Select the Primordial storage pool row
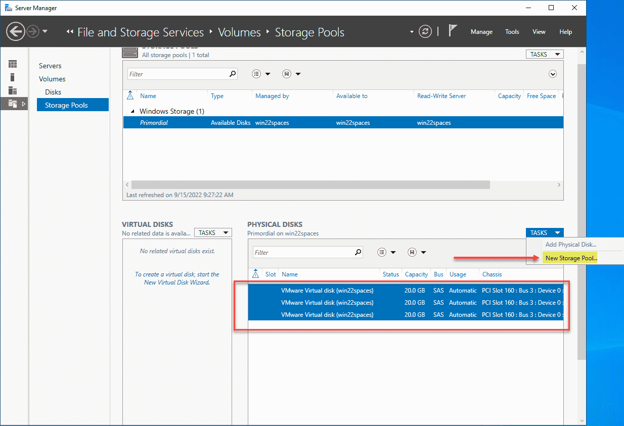624x426 pixels. [343, 123]
